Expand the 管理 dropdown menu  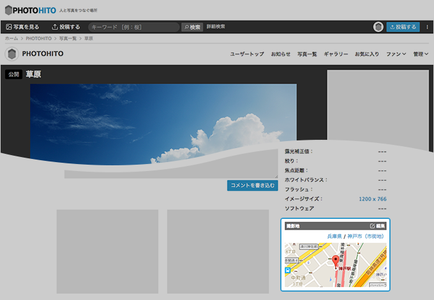coord(421,54)
